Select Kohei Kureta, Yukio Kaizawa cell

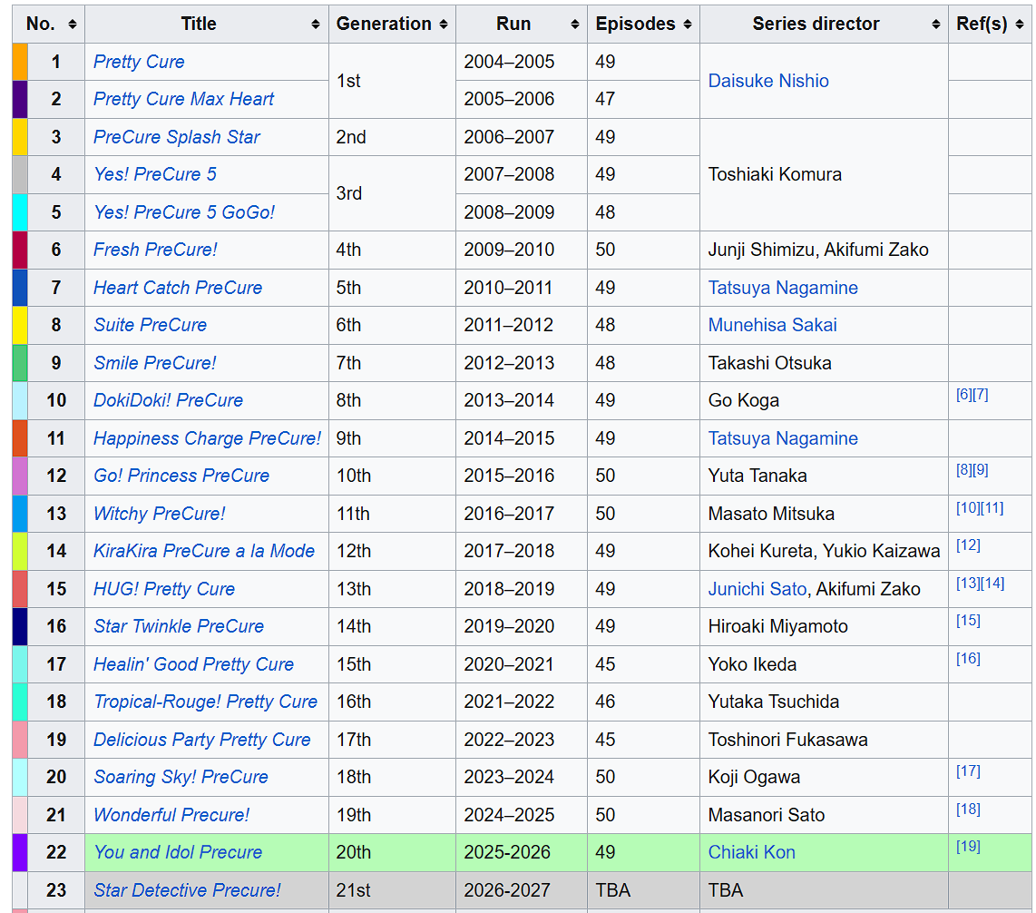824,552
